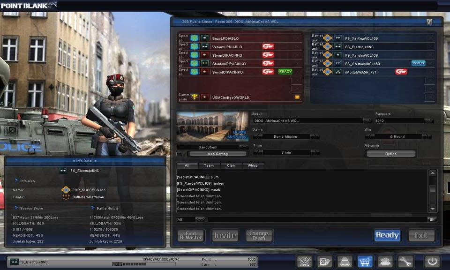The image size is (450, 270).
Task: Toggle the slot close box on EnzoLPDIABLO row
Action: pyautogui.click(x=297, y=38)
